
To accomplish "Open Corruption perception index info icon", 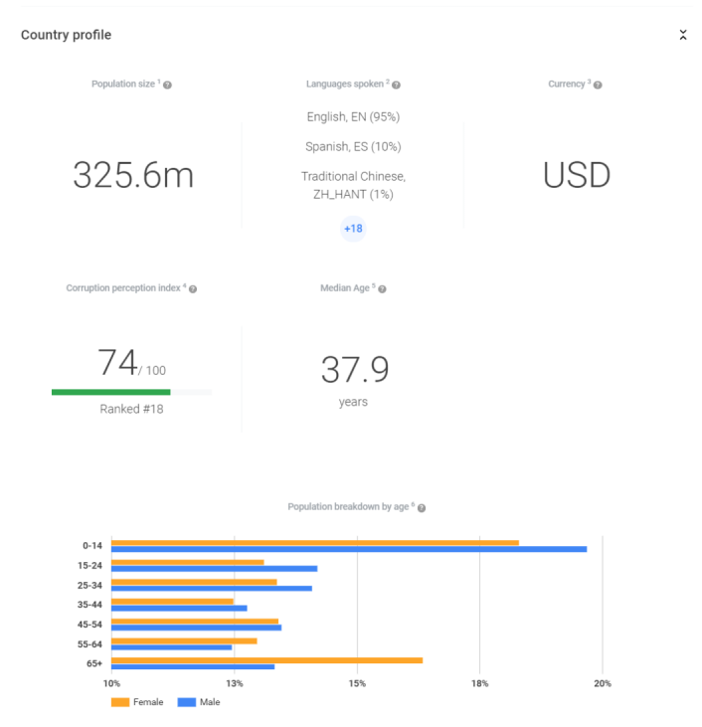I will click(193, 289).
